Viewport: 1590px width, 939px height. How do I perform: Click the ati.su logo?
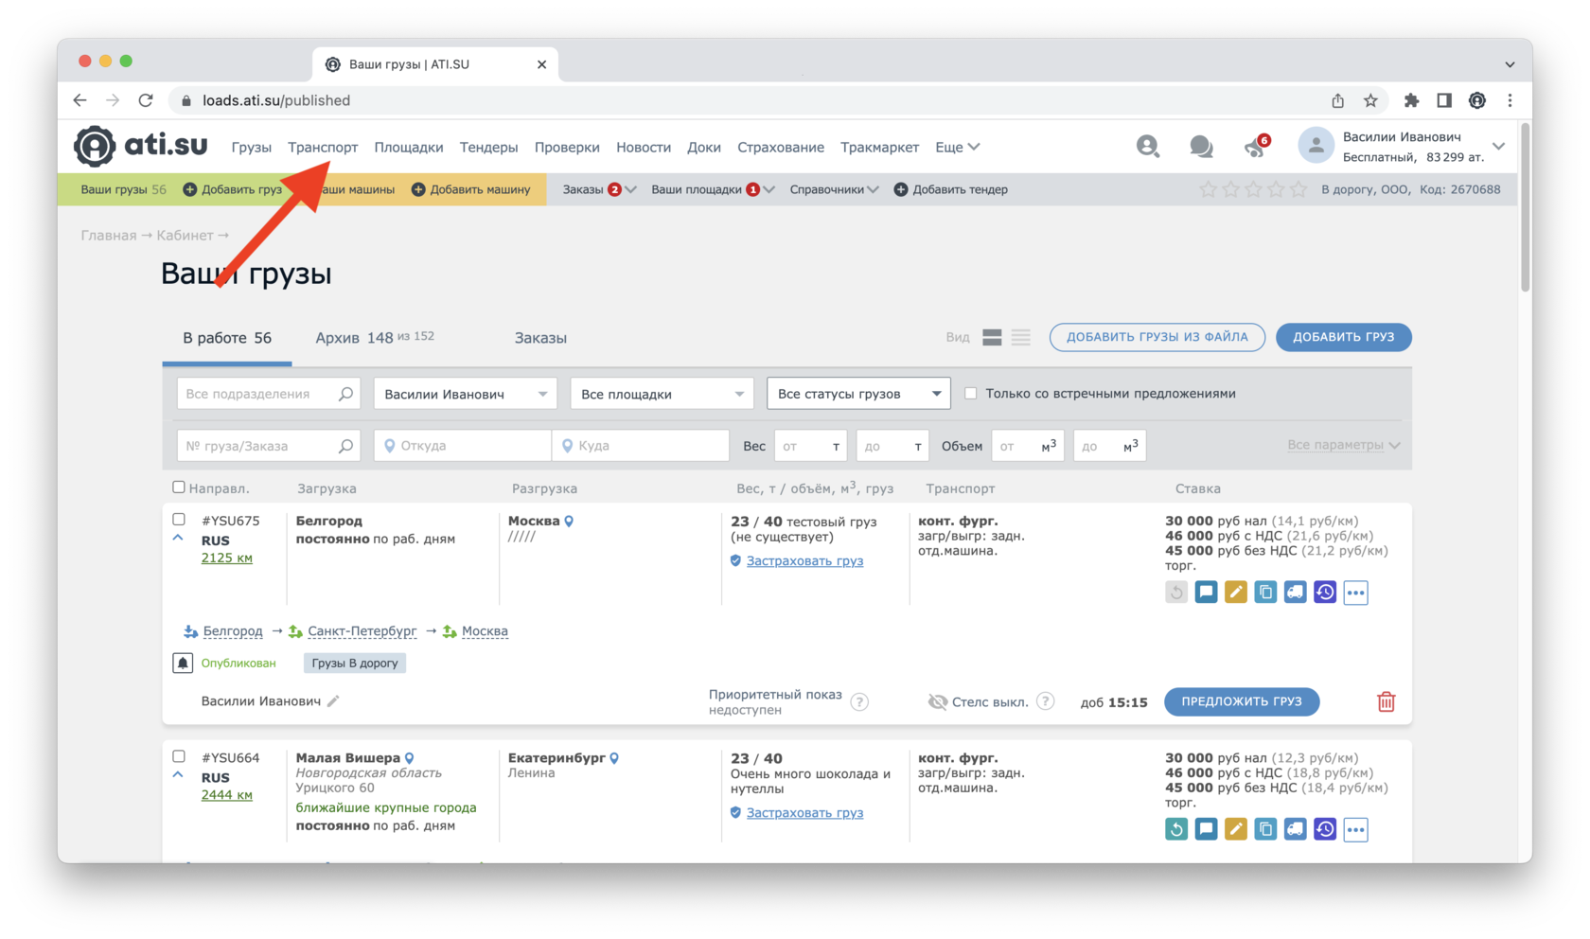click(141, 146)
